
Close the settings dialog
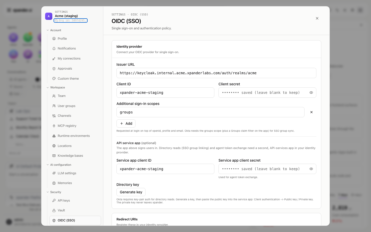pyautogui.click(x=317, y=18)
